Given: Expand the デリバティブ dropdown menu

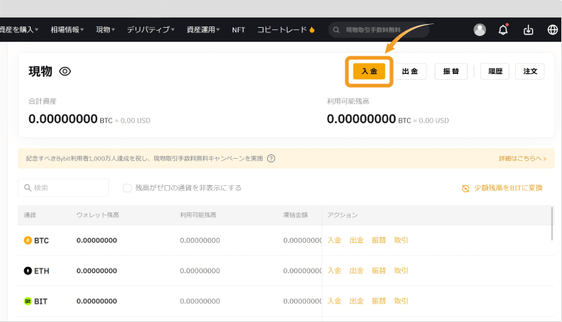Looking at the screenshot, I should click(151, 30).
